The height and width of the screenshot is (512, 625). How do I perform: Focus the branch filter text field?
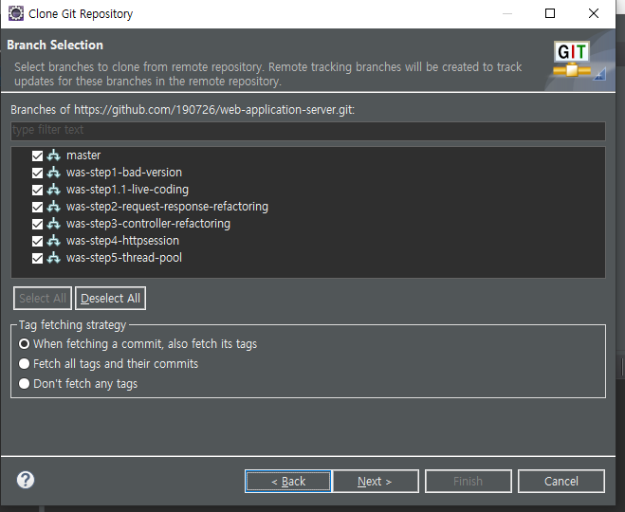click(x=307, y=130)
